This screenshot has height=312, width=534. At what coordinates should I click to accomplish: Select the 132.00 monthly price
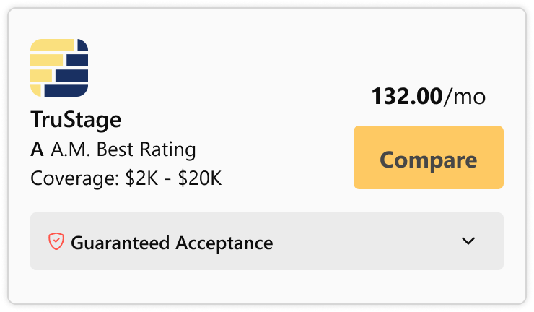(x=407, y=96)
